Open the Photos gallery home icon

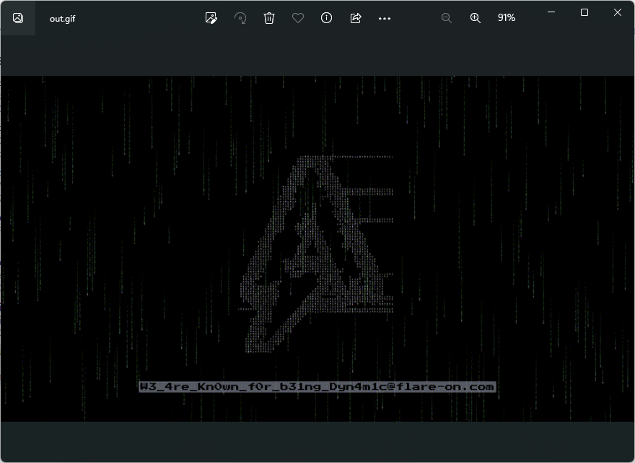coord(18,18)
